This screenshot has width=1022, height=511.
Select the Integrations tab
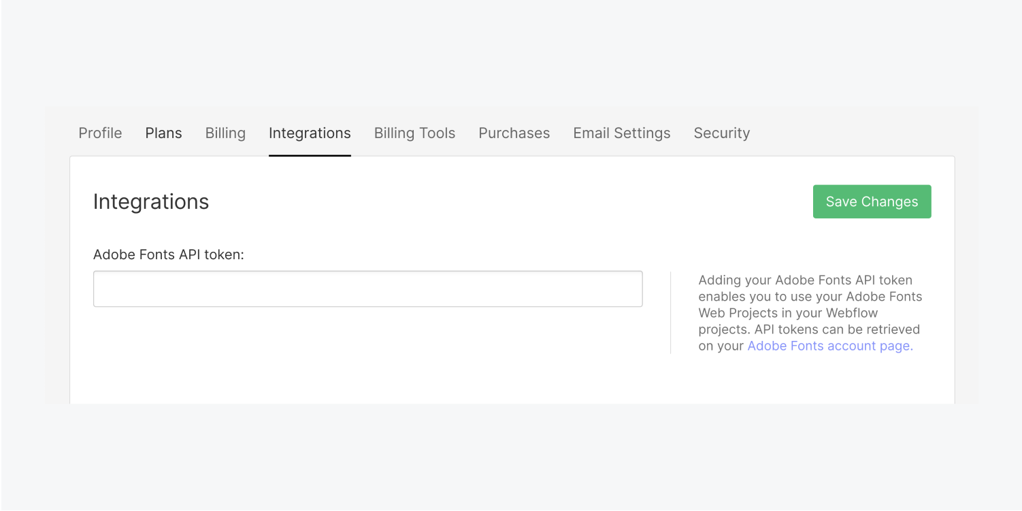310,133
